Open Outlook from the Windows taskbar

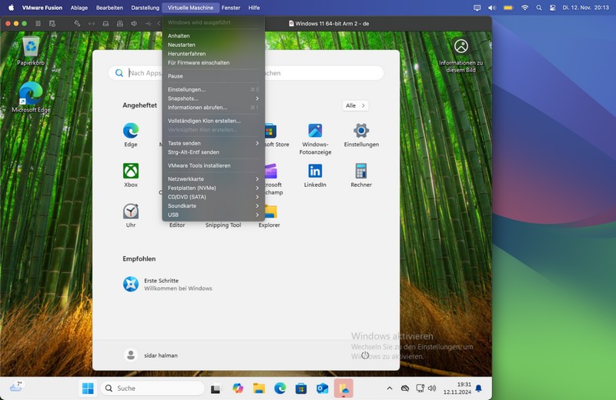pyautogui.click(x=323, y=388)
